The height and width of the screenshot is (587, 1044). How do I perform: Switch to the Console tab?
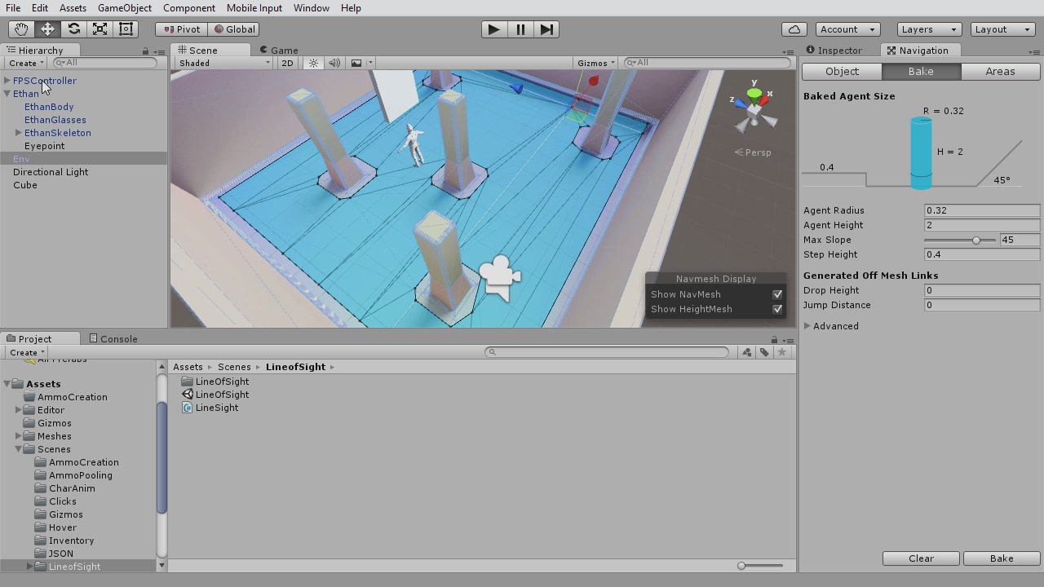(x=113, y=339)
